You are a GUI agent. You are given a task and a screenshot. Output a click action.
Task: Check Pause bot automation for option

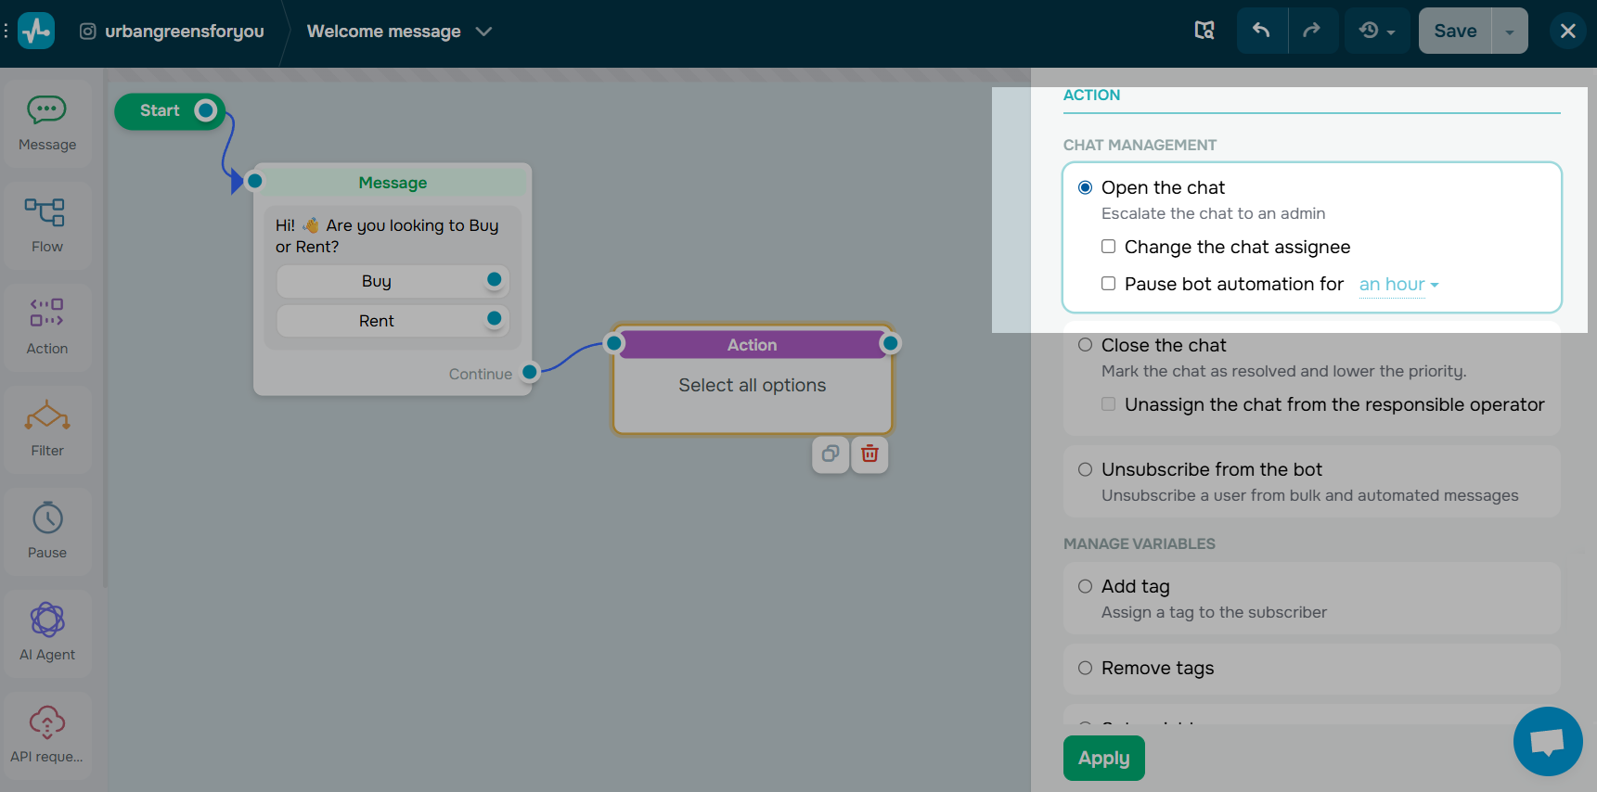tap(1108, 284)
